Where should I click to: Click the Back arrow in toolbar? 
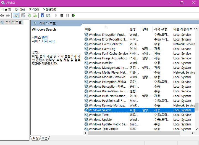2,15
